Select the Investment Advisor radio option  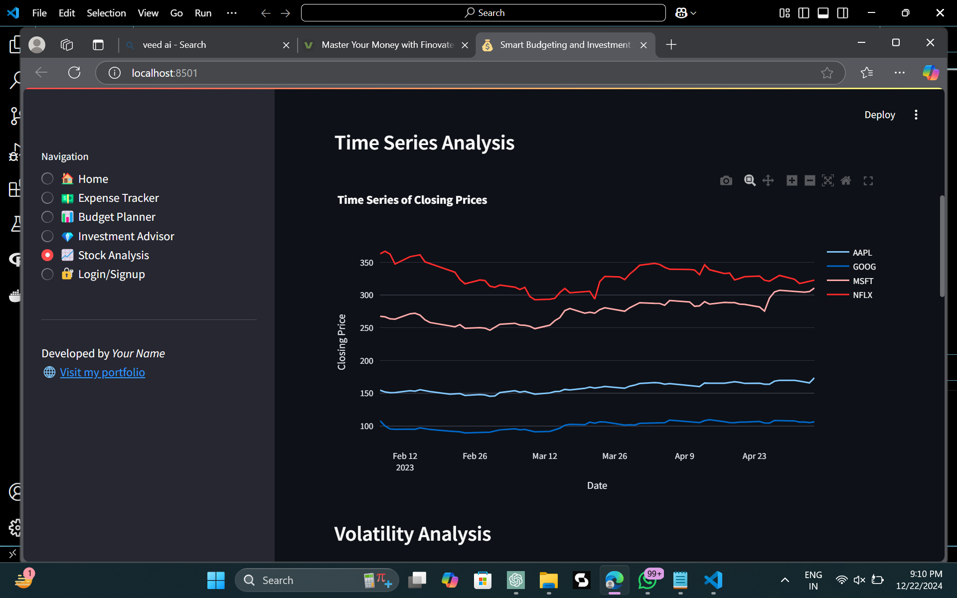point(47,236)
